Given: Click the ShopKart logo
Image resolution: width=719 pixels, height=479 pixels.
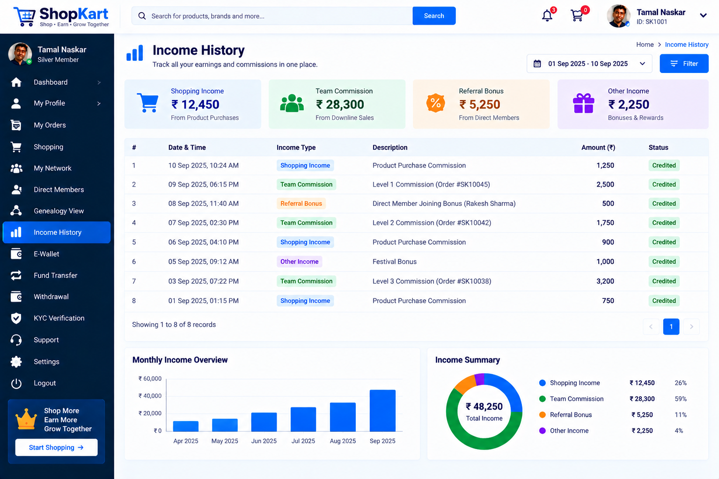Looking at the screenshot, I should (61, 16).
